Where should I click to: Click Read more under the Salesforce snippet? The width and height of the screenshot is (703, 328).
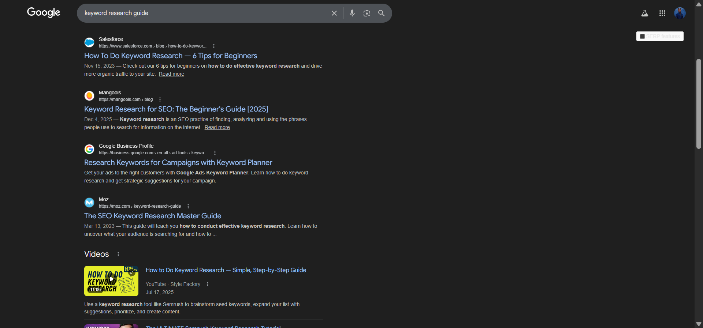point(171,74)
